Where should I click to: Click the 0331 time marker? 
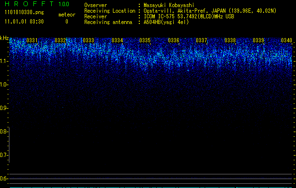pyautogui.click(x=32, y=40)
